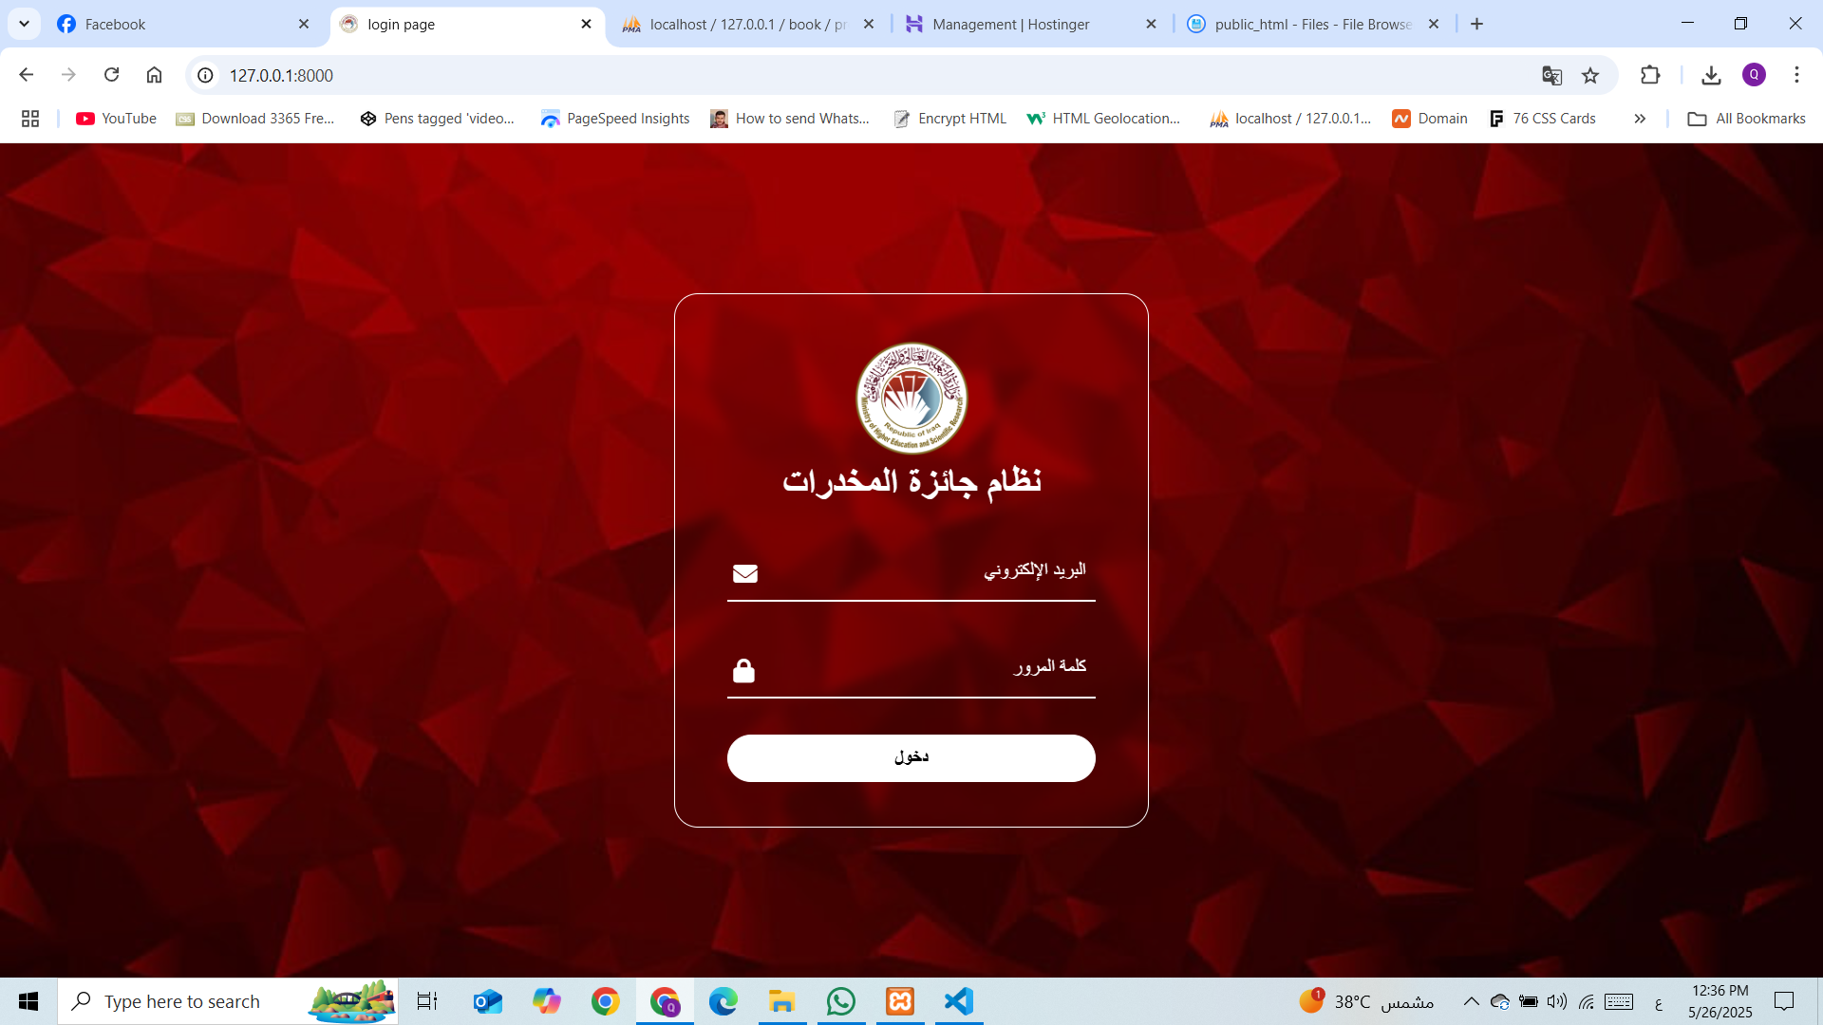Screen dimensions: 1823x1025
Task: Open WhatsApp from the taskbar
Action: 840,1001
